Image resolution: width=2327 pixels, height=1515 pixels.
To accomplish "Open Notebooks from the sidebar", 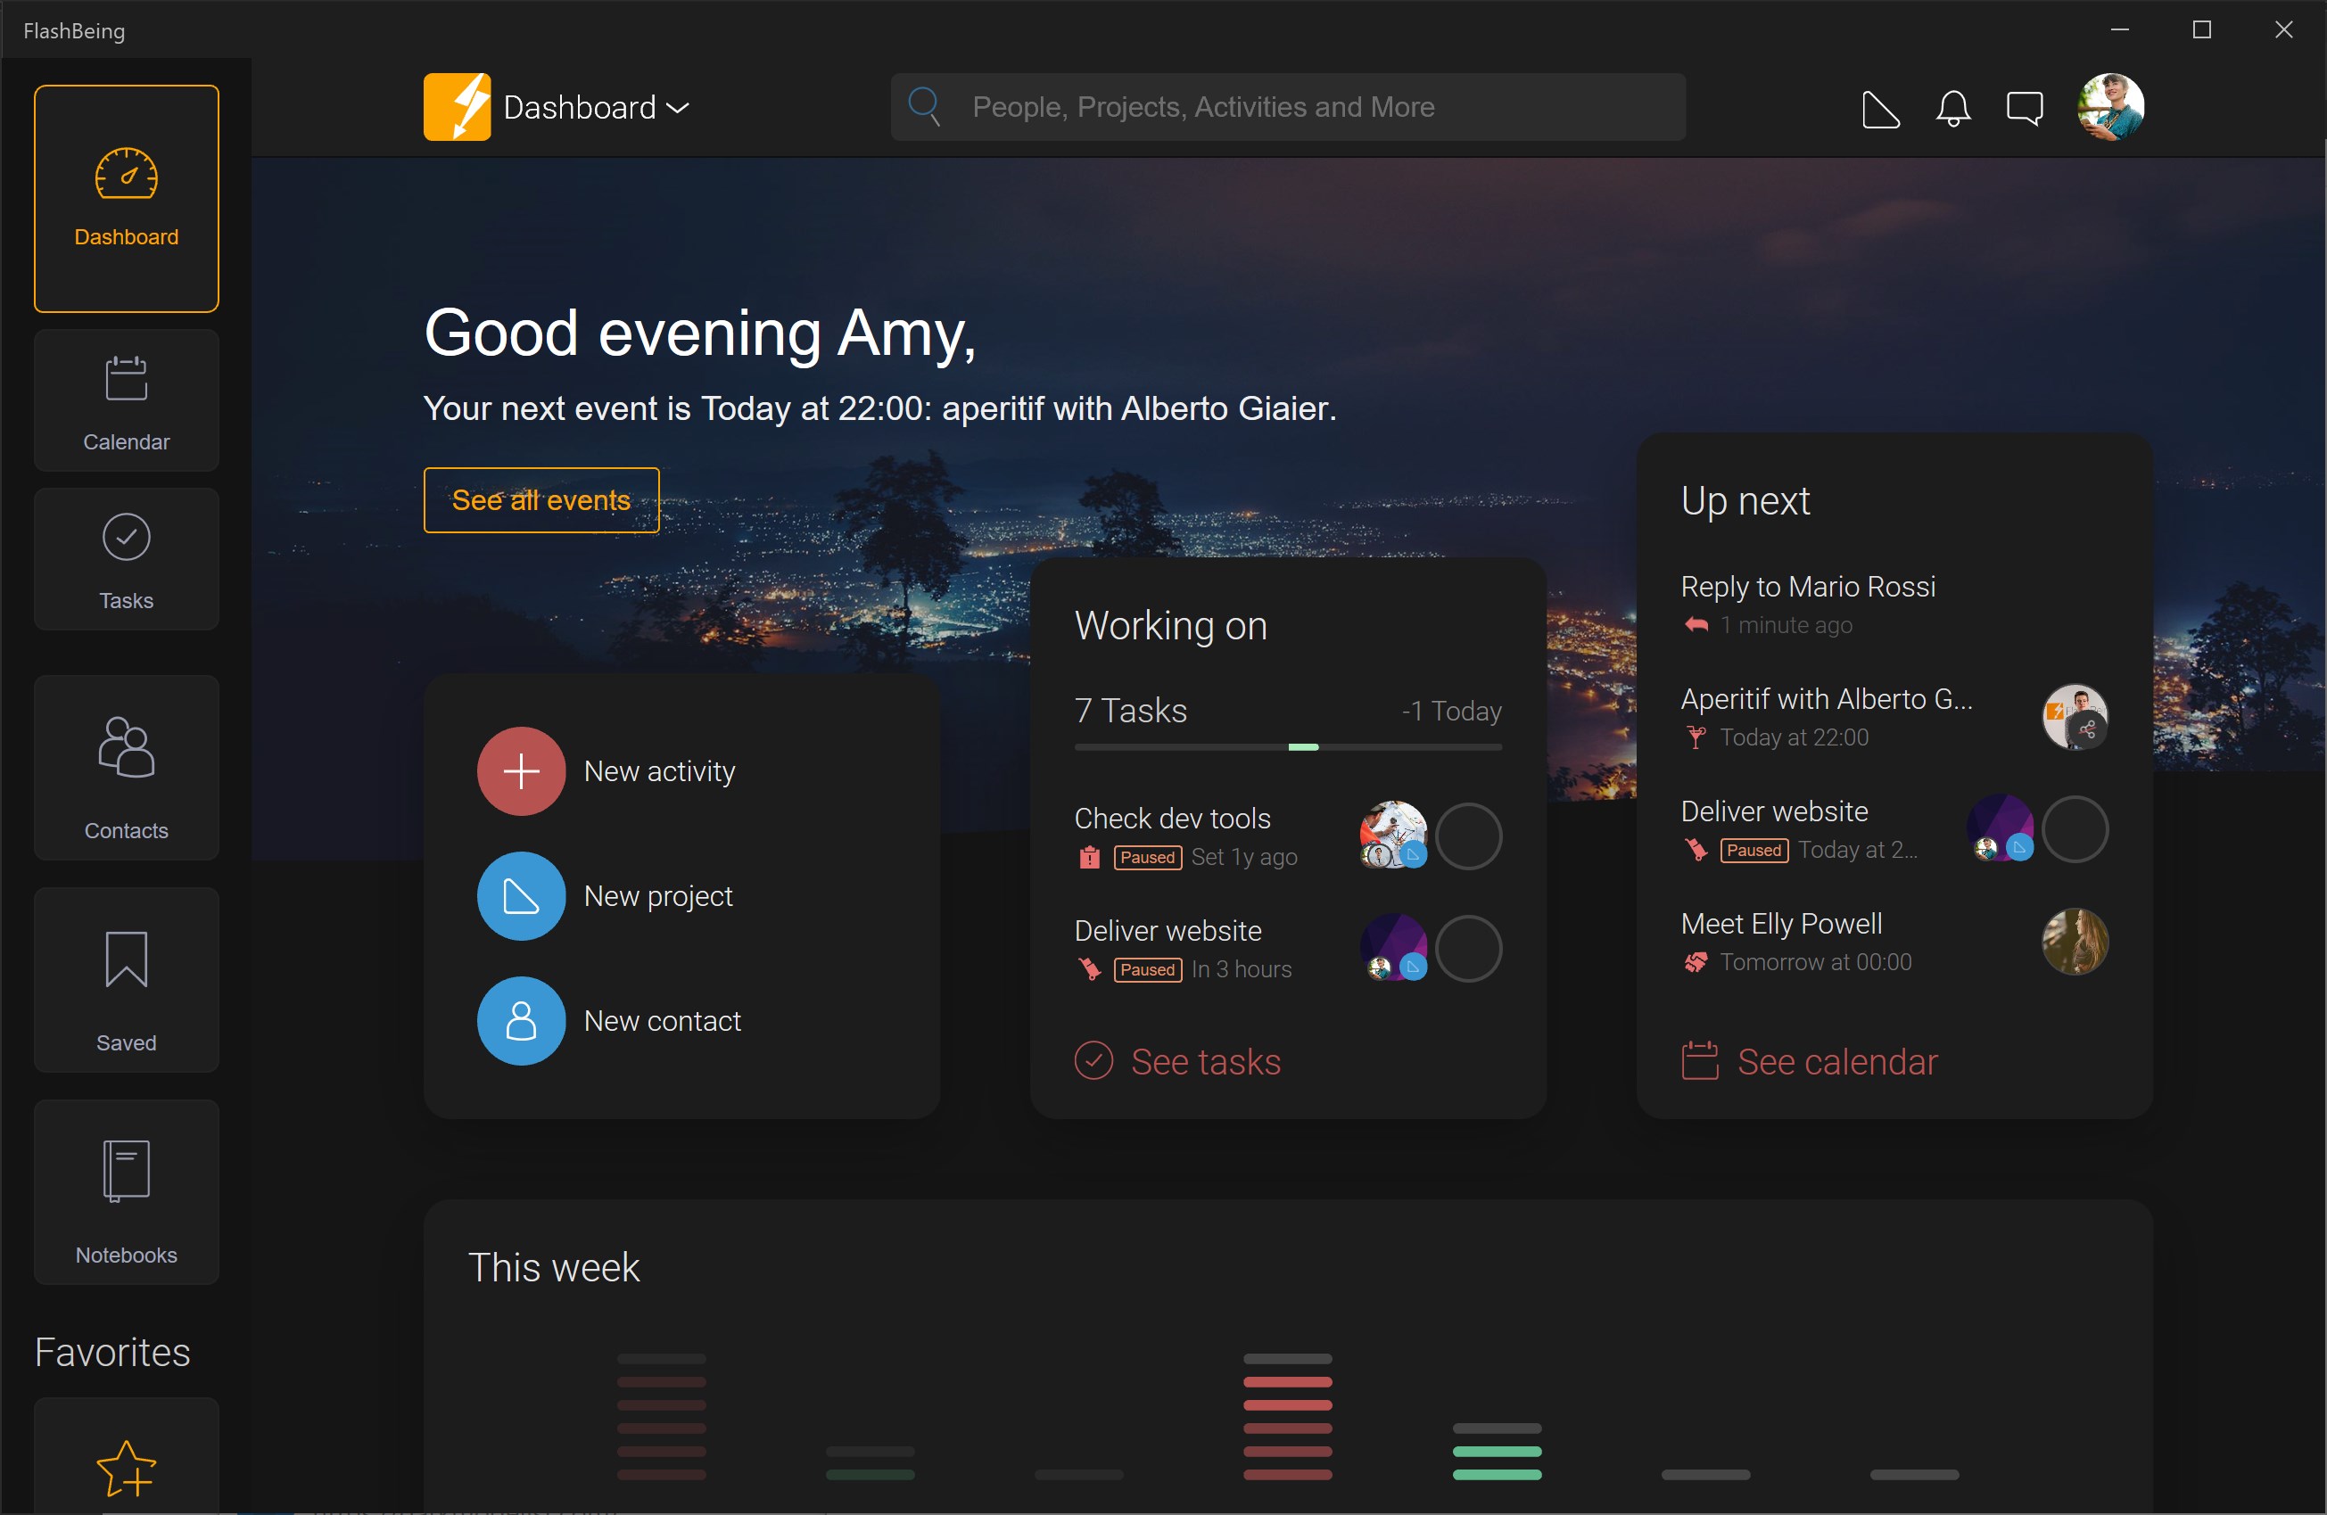I will tap(126, 1192).
